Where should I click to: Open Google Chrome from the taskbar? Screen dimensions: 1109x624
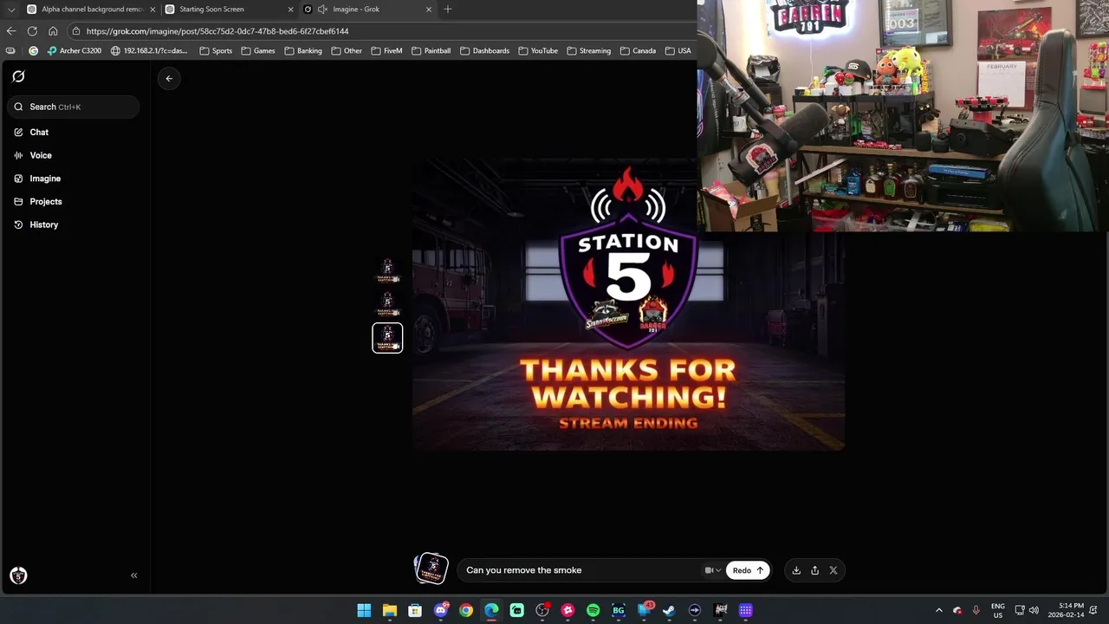466,610
